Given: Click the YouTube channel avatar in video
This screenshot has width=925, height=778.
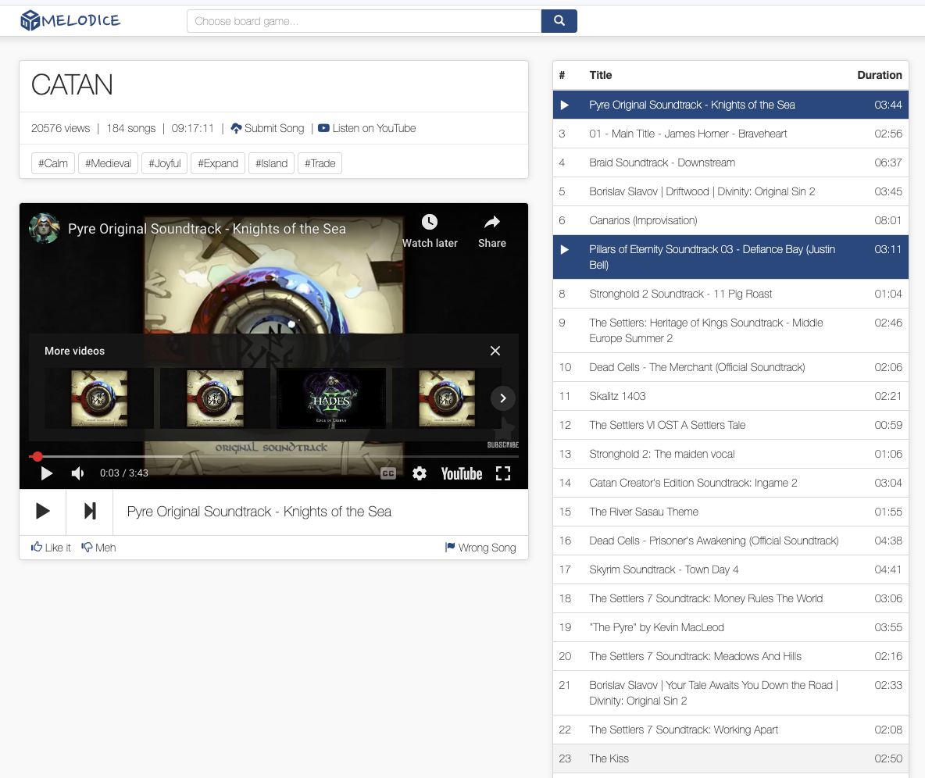Looking at the screenshot, I should tap(45, 228).
